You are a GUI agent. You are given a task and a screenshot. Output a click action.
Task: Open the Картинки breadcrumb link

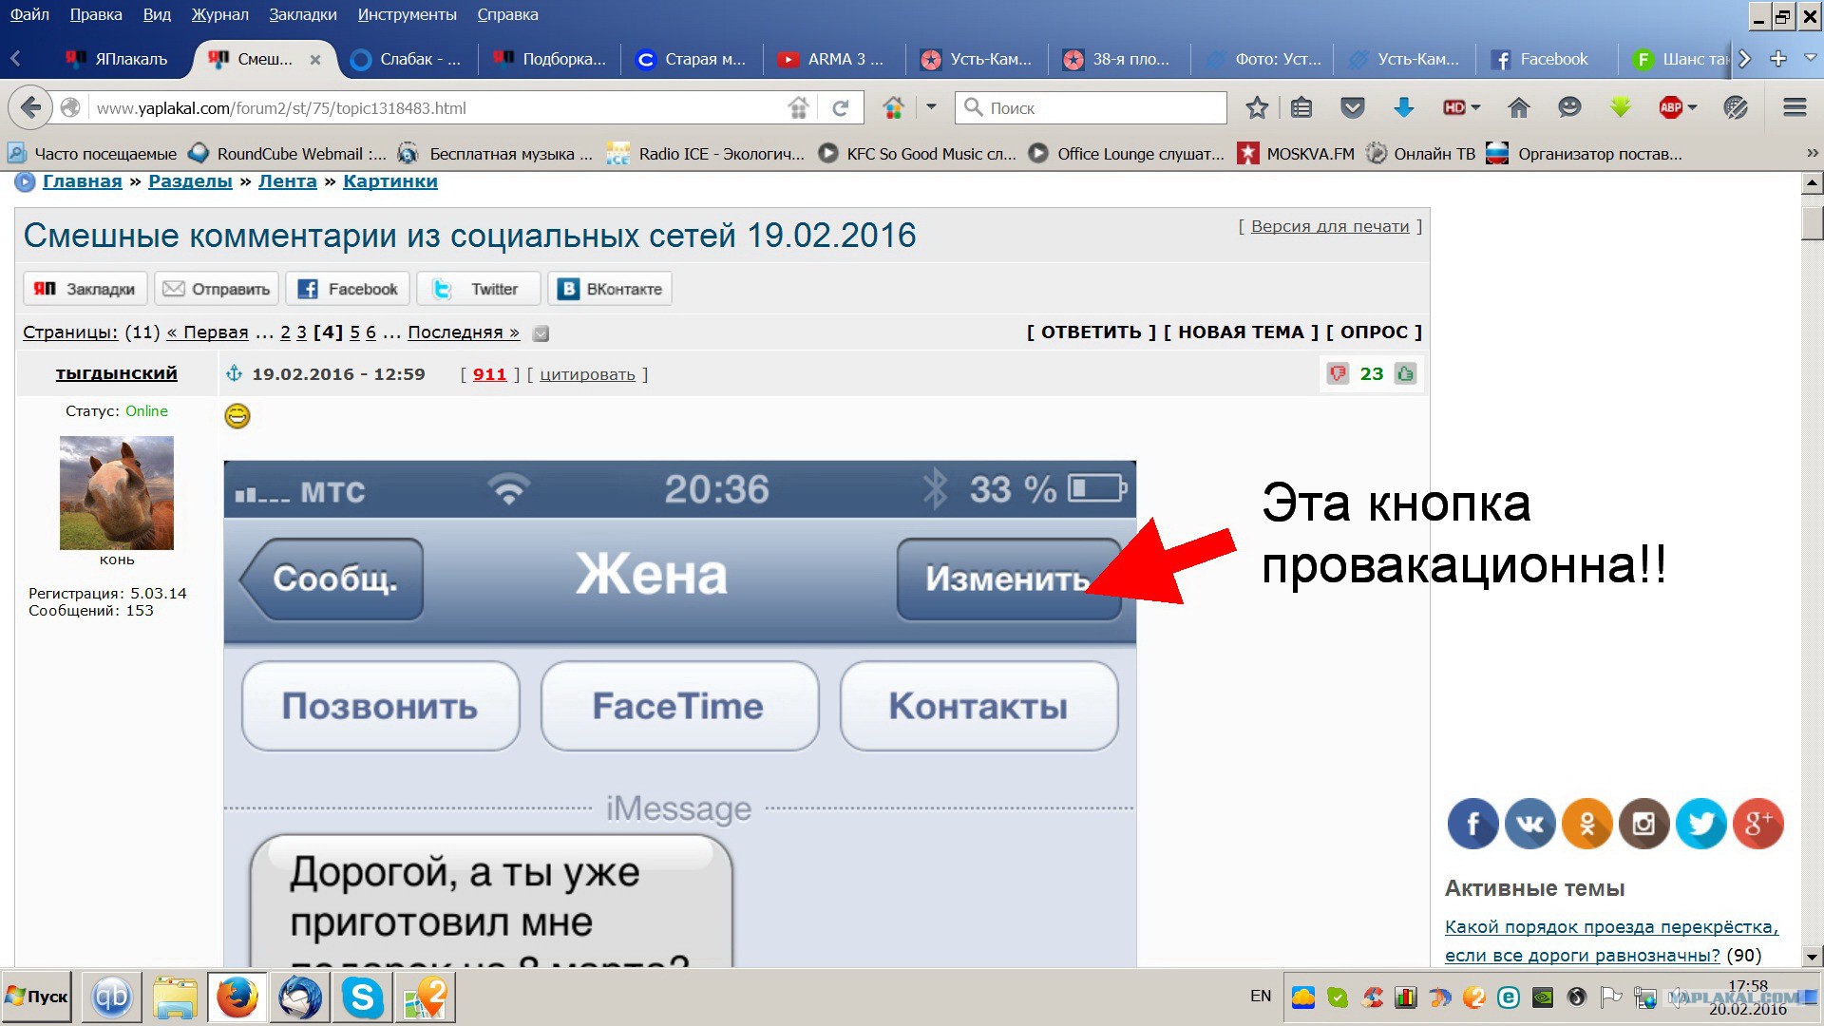pos(390,181)
